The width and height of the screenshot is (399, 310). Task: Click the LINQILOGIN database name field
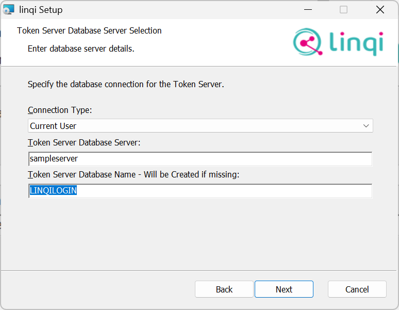tap(200, 191)
